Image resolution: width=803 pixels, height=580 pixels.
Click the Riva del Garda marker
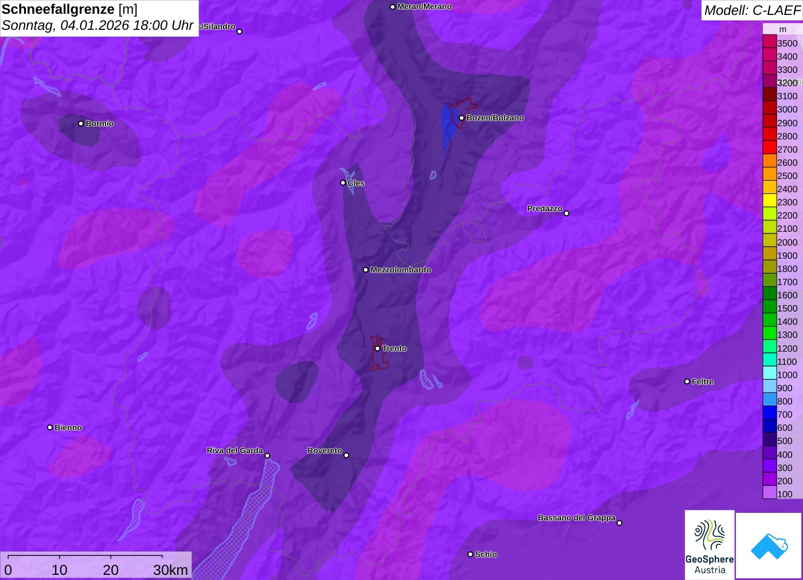tap(267, 456)
